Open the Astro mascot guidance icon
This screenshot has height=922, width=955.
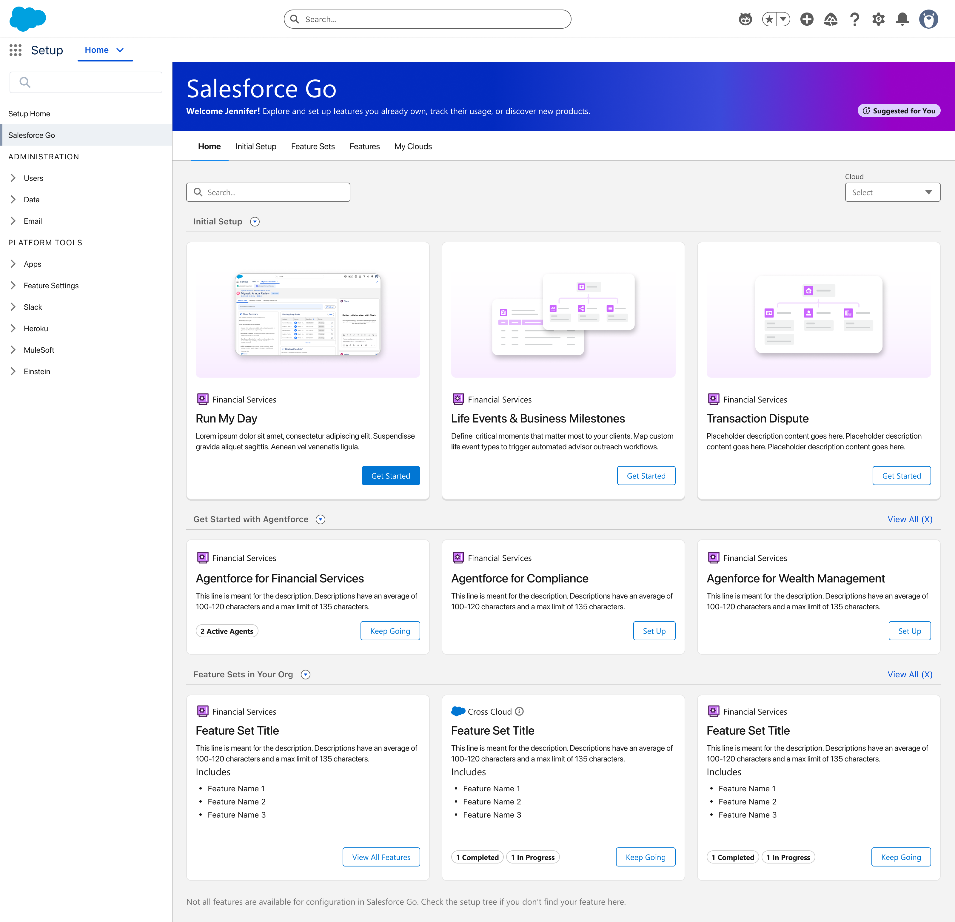coord(745,19)
